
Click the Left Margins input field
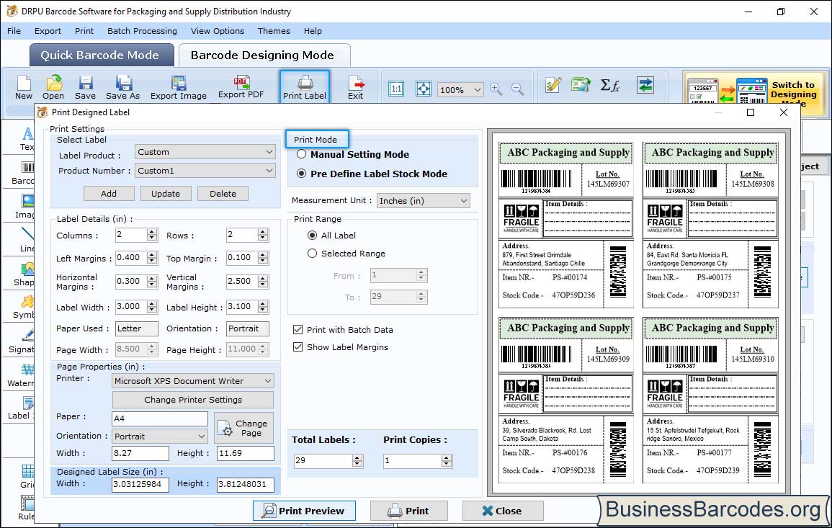(131, 258)
